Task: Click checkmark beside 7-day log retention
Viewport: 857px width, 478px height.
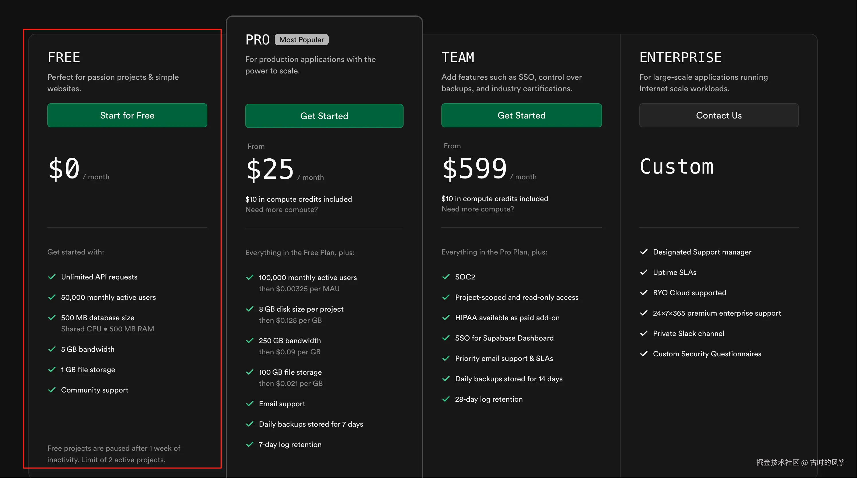Action: click(250, 444)
